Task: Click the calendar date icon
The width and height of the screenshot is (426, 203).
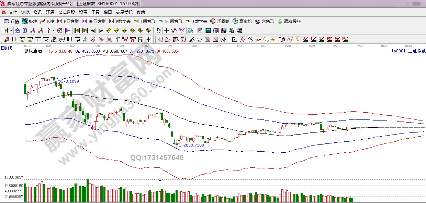Action: [200, 30]
